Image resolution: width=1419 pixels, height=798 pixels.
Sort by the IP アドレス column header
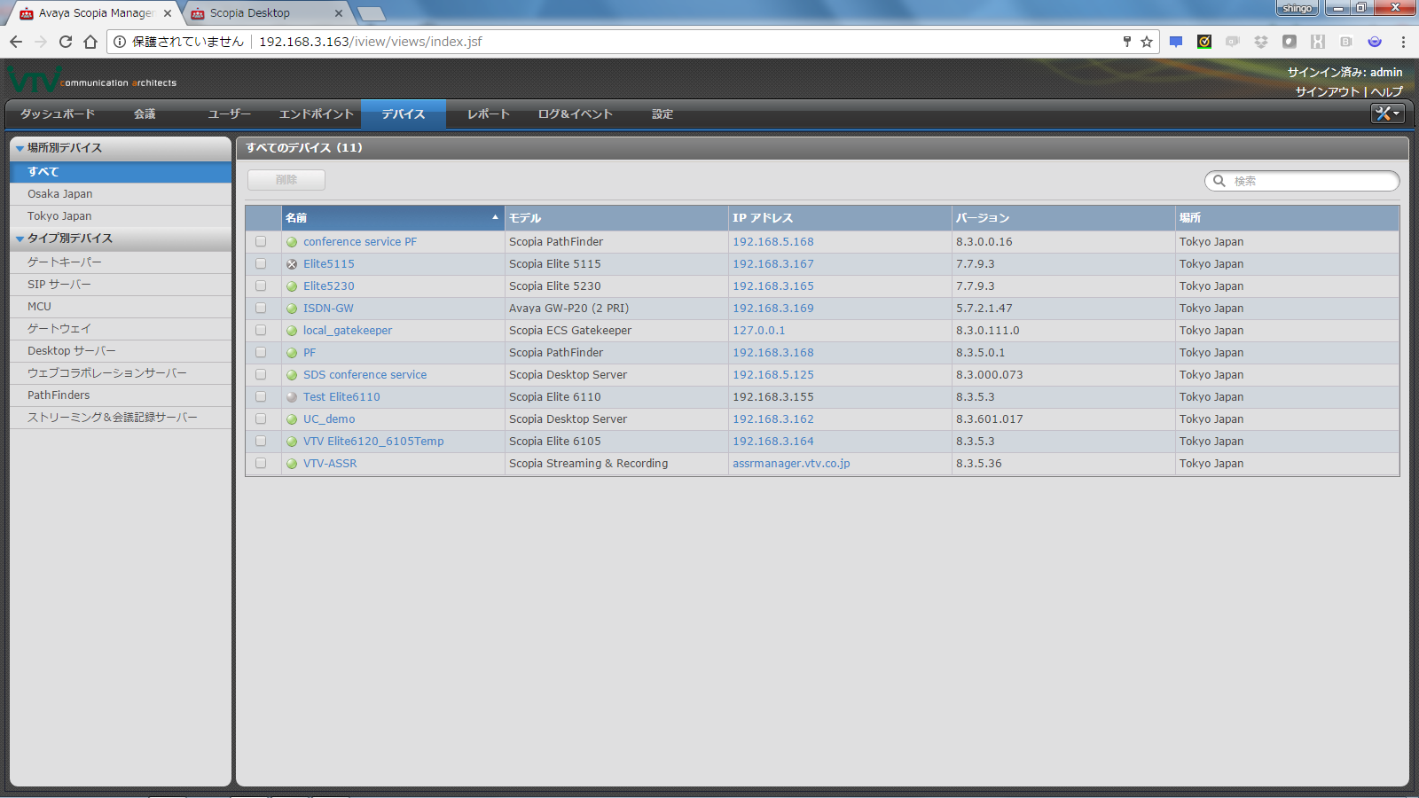(840, 217)
